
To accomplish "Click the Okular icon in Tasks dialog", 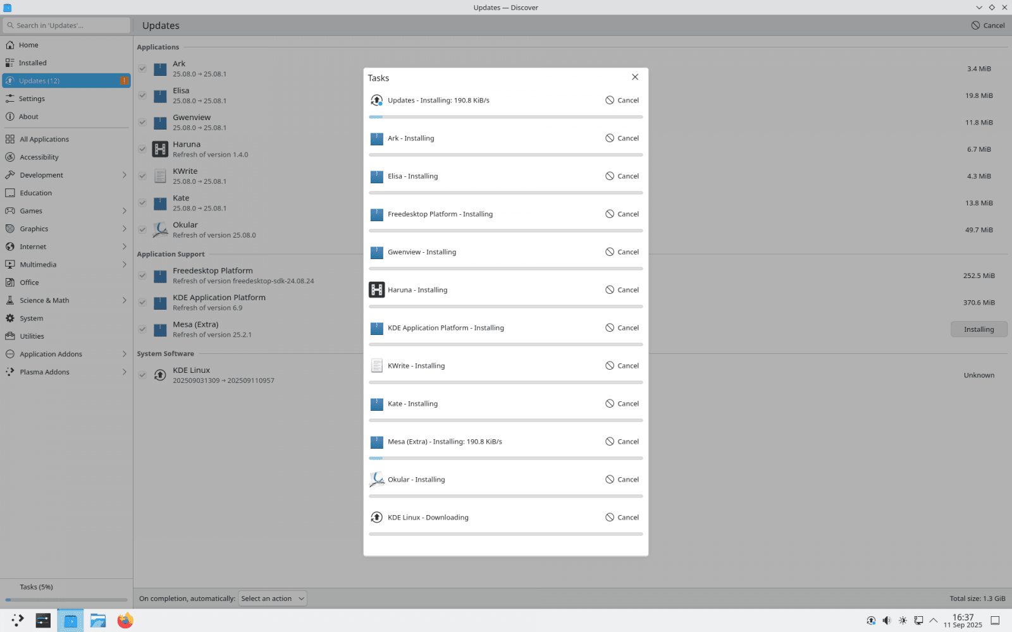I will 376,480.
